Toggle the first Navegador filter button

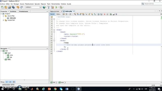coord(7,82)
